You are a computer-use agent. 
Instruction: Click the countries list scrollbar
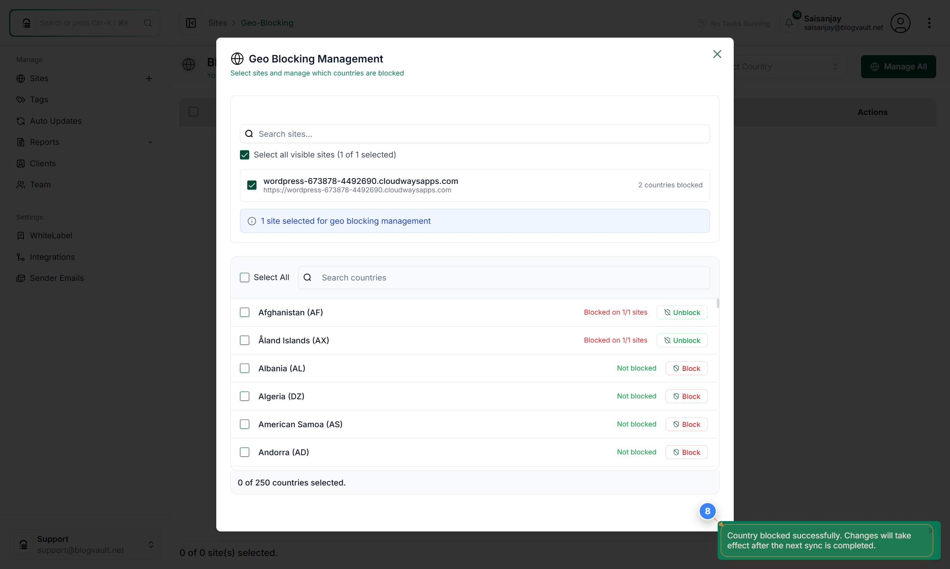point(718,304)
